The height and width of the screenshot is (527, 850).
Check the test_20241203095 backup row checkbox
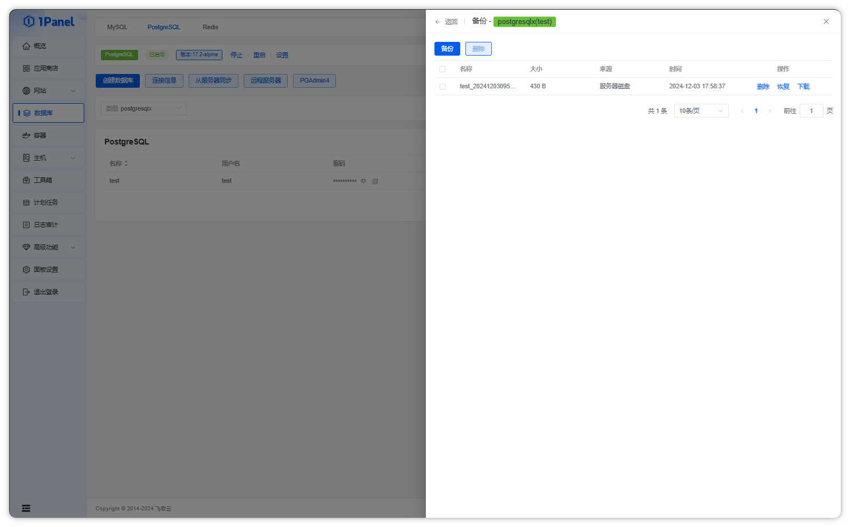[442, 87]
